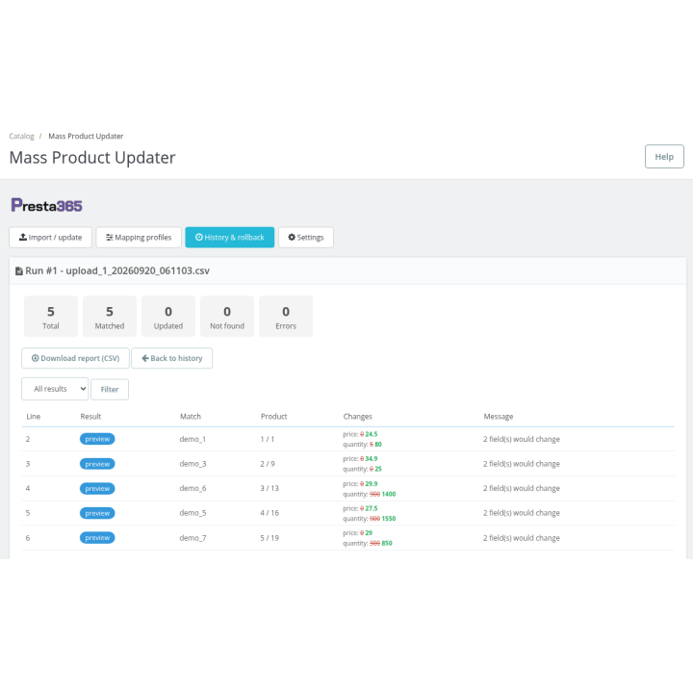Image resolution: width=693 pixels, height=693 pixels.
Task: Click the preview badge for demo_5
Action: pyautogui.click(x=97, y=513)
